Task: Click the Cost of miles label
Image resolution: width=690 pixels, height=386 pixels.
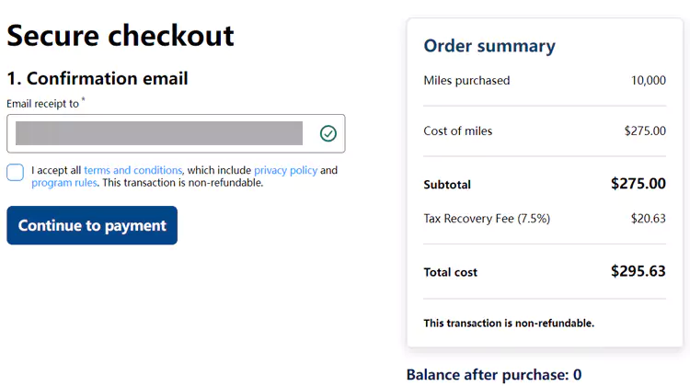Action: coord(458,131)
